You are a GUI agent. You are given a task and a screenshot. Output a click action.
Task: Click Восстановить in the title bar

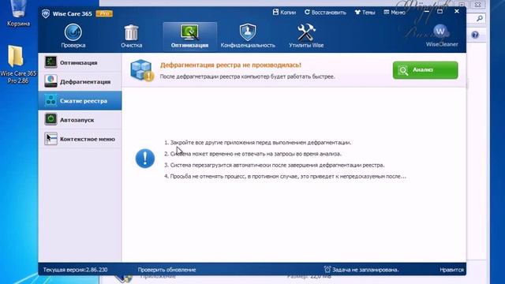coord(325,13)
